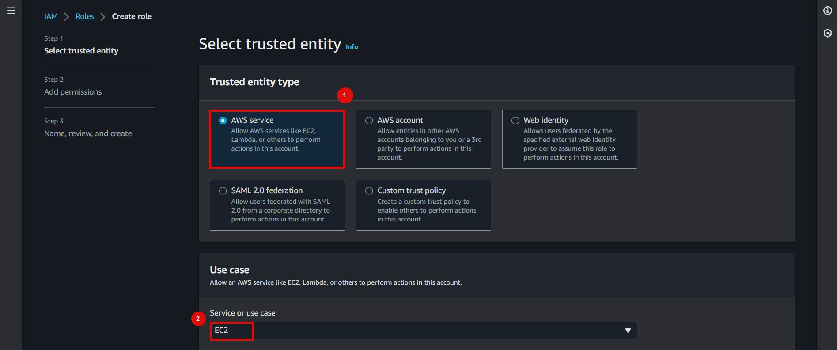Open the hamburger navigation menu
Image resolution: width=837 pixels, height=350 pixels.
11,11
